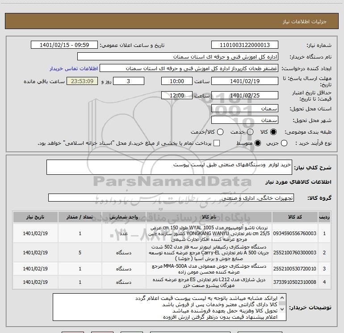Click the request creator field غضنفر طحان

point(189,68)
